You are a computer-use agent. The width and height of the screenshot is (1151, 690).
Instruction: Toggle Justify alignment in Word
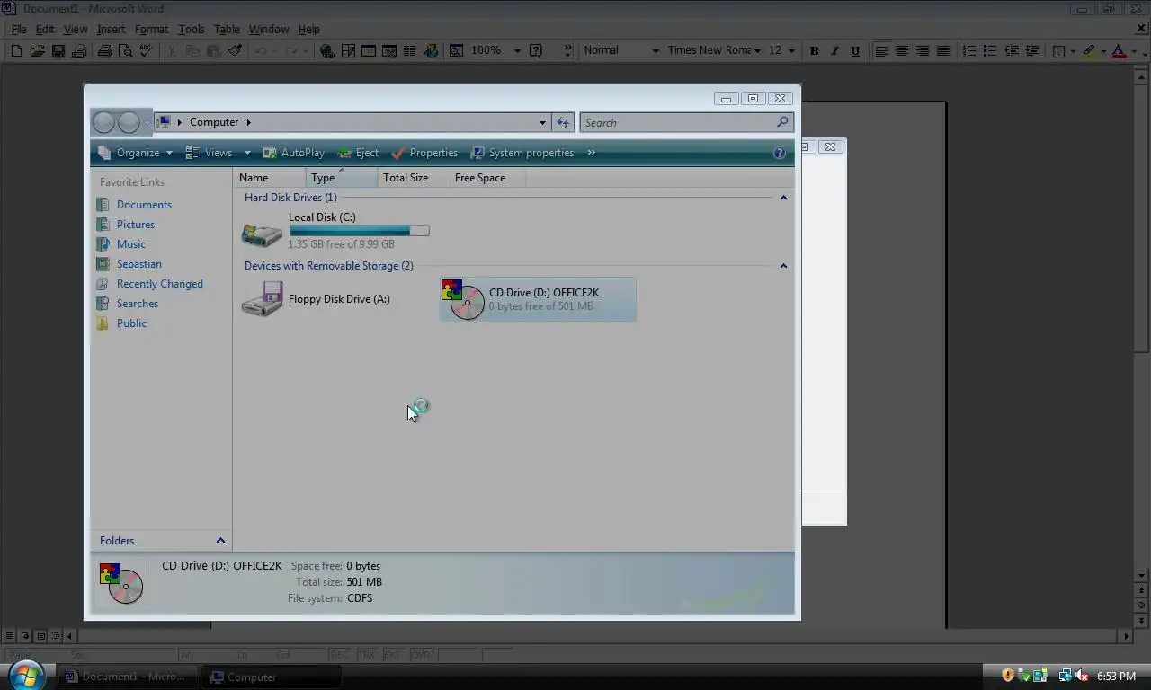(943, 51)
